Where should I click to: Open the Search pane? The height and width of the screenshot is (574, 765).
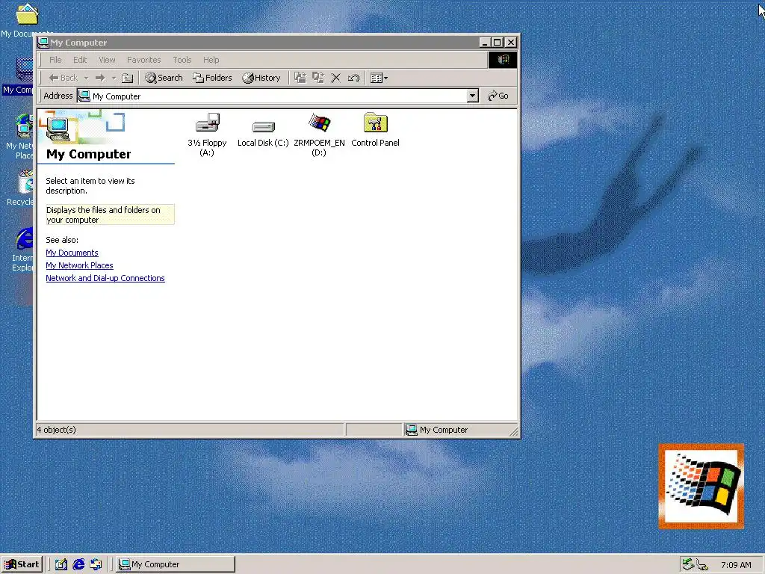tap(164, 78)
